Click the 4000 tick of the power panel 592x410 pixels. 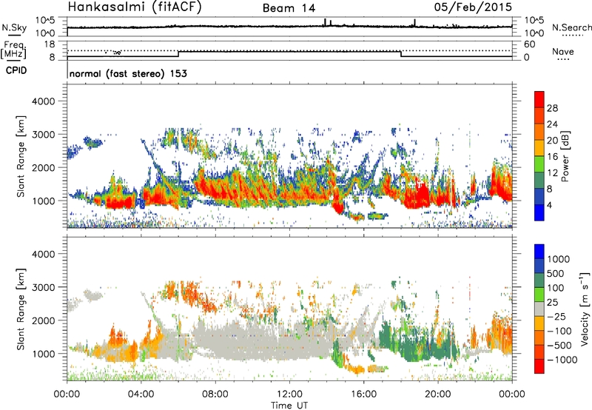(43, 101)
